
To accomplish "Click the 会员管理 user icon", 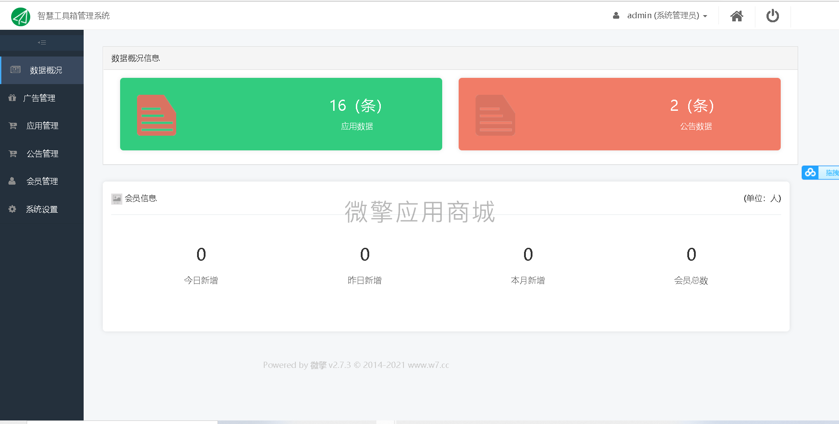I will [x=12, y=181].
